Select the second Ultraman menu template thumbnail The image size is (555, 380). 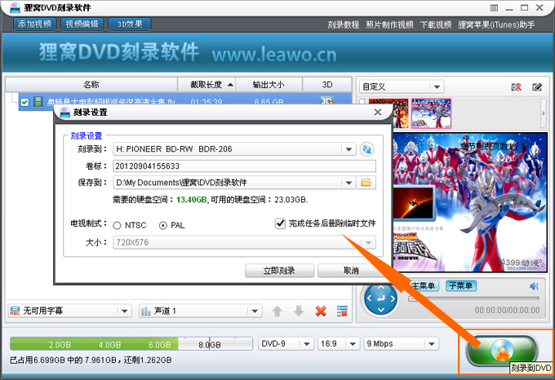431,113
